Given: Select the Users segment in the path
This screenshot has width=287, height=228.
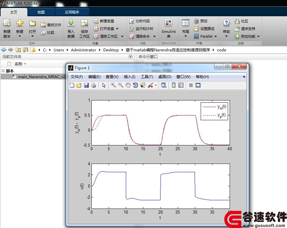Looking at the screenshot, I should pos(59,50).
